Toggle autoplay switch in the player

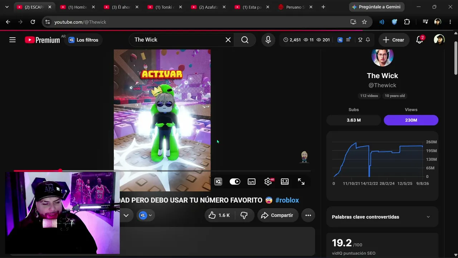click(x=235, y=182)
